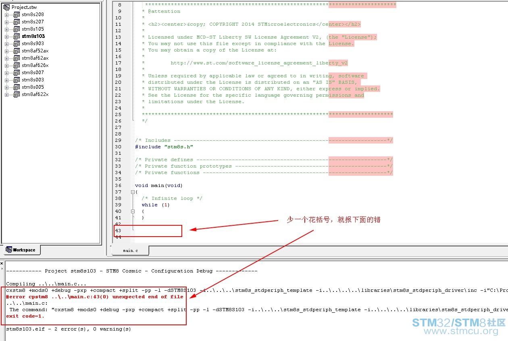Select the Project.stw root label
Screen dimensions: 508x341
click(x=25, y=7)
